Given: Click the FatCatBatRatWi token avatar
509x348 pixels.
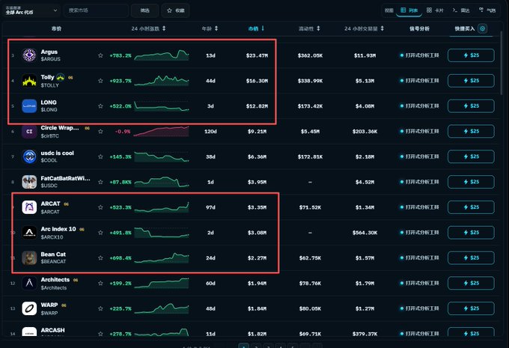Looking at the screenshot, I should (x=29, y=182).
